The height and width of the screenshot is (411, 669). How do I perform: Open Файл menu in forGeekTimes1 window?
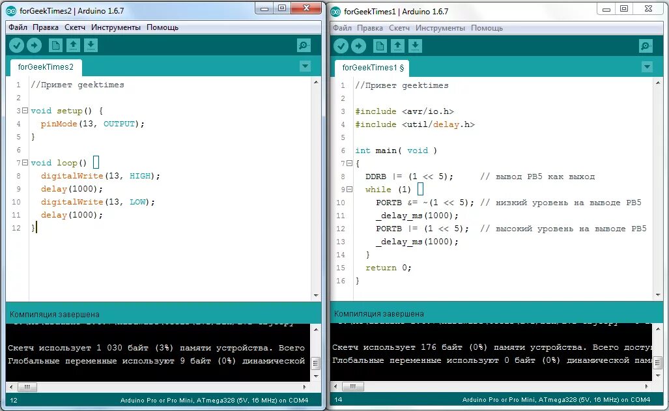coord(342,28)
